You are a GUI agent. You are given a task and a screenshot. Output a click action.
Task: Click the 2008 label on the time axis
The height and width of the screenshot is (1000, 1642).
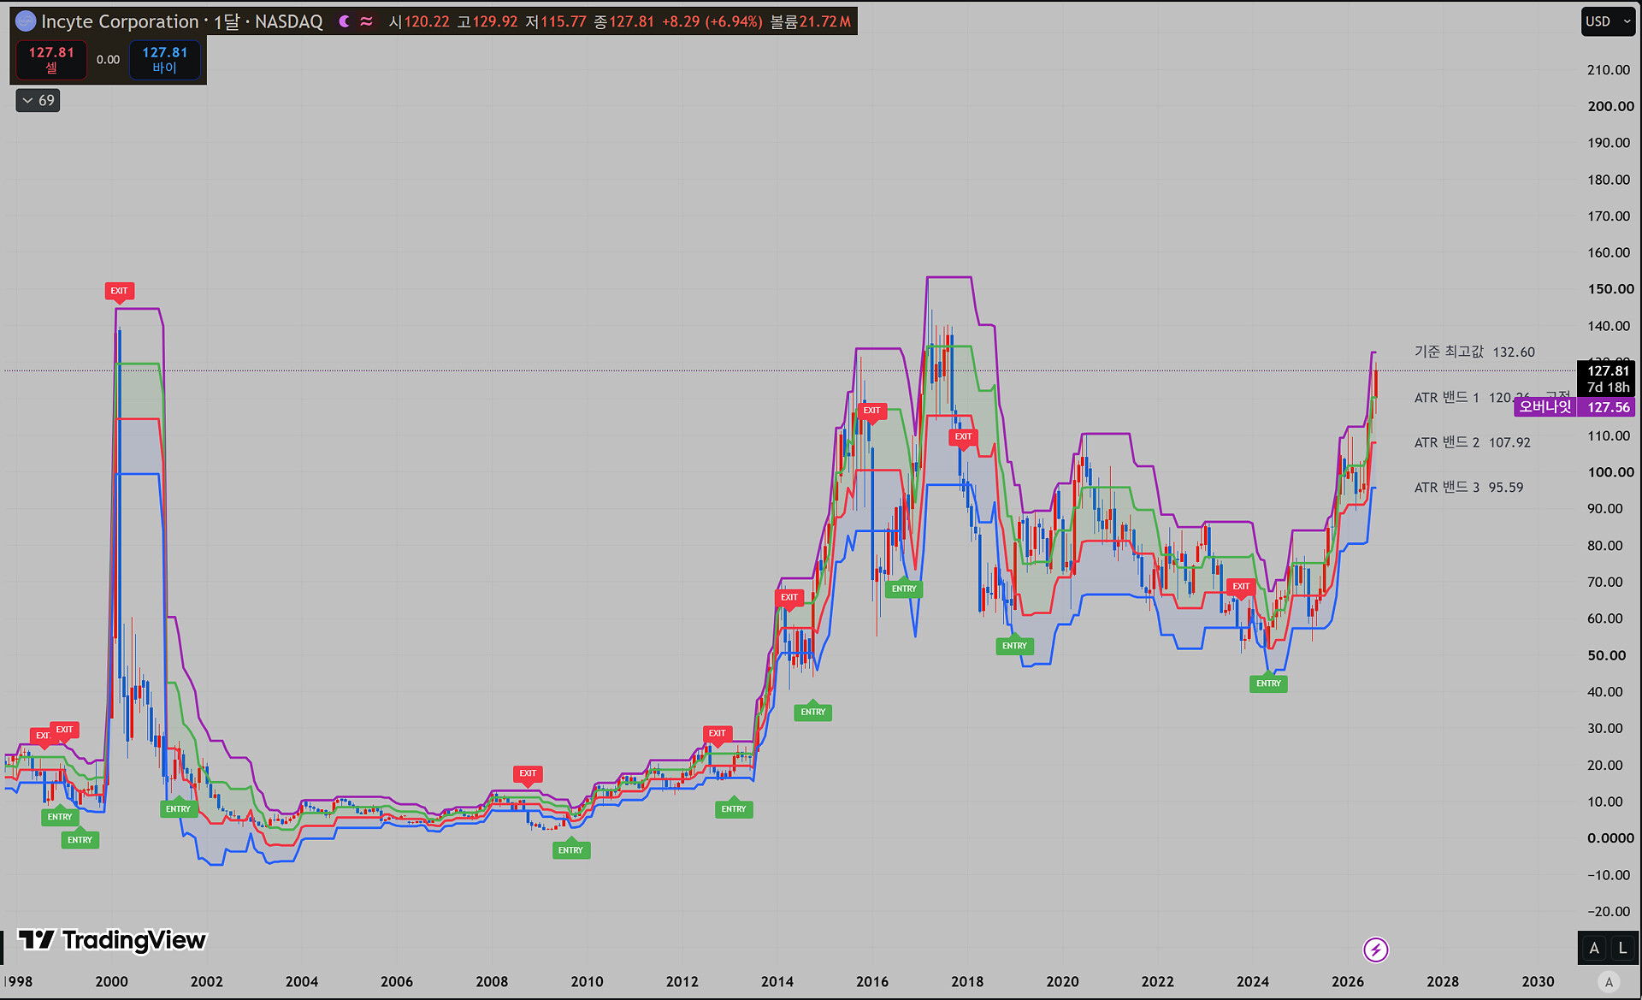pos(492,982)
